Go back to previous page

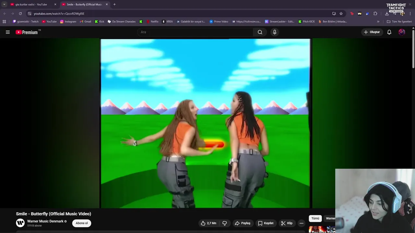[x=5, y=14]
